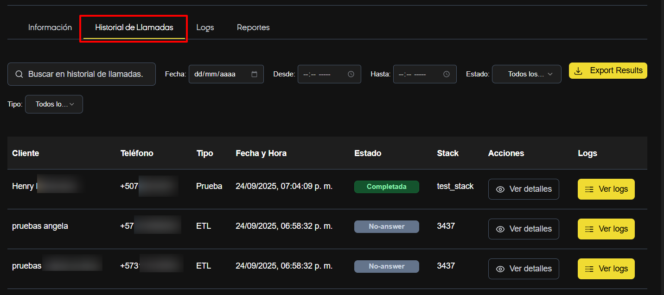Image resolution: width=664 pixels, height=295 pixels.
Task: Click the clock icon in Hasta field
Action: (447, 74)
